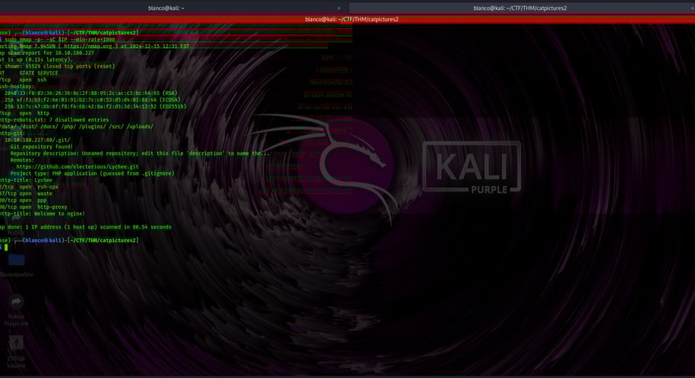Viewport: 695px width, 378px height.
Task: Click the 'http-git:' line
Action: point(12,133)
